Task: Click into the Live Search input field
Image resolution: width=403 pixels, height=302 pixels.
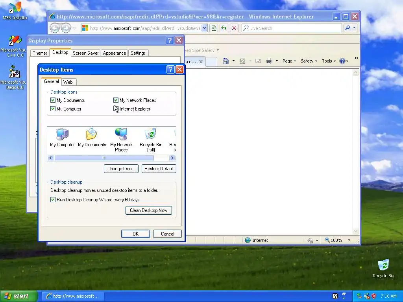Action: click(292, 28)
